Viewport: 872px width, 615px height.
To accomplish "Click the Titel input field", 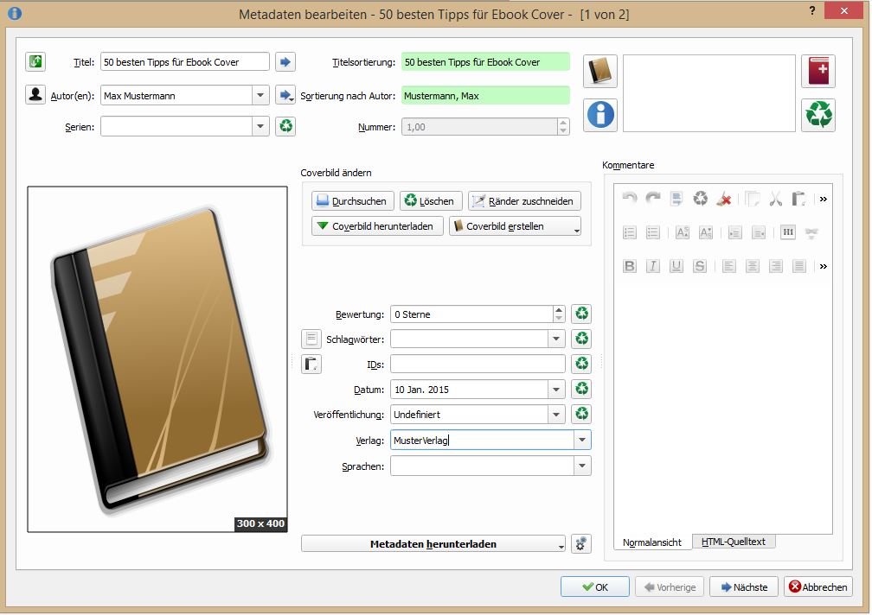I will (x=184, y=61).
